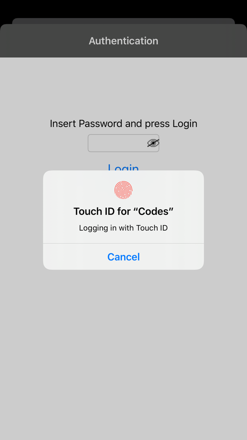Tap the red Touch ID fingerprint icon
The width and height of the screenshot is (247, 440).
tap(123, 190)
